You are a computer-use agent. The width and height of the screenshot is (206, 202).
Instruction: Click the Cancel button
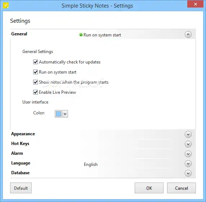[x=182, y=188]
